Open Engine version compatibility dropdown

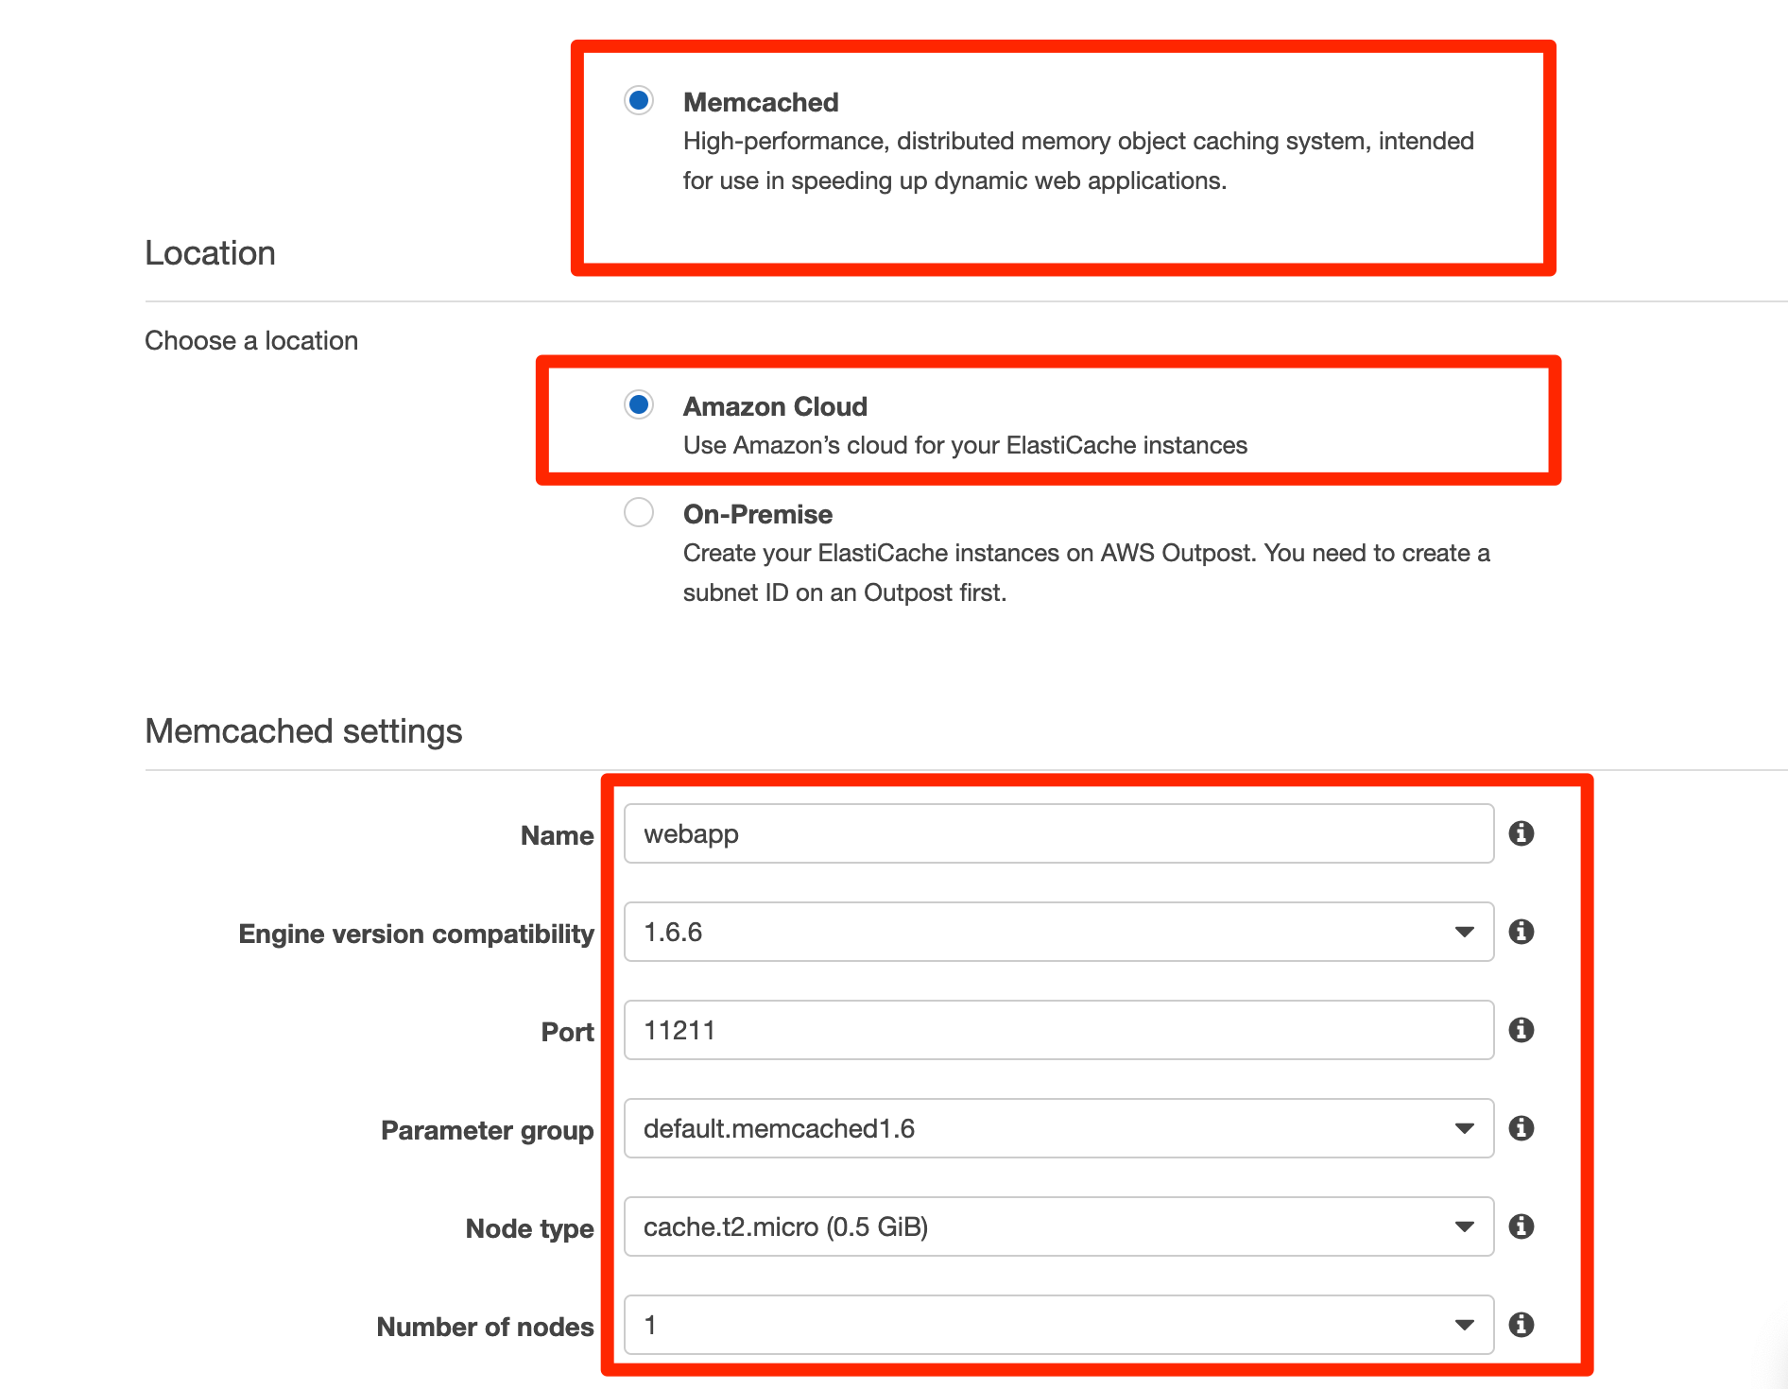(1058, 932)
